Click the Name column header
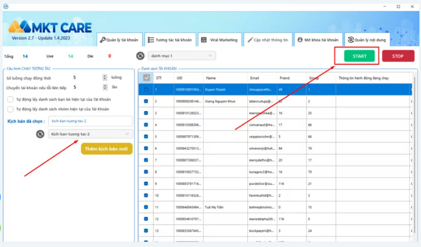This screenshot has width=421, height=247. pos(225,78)
